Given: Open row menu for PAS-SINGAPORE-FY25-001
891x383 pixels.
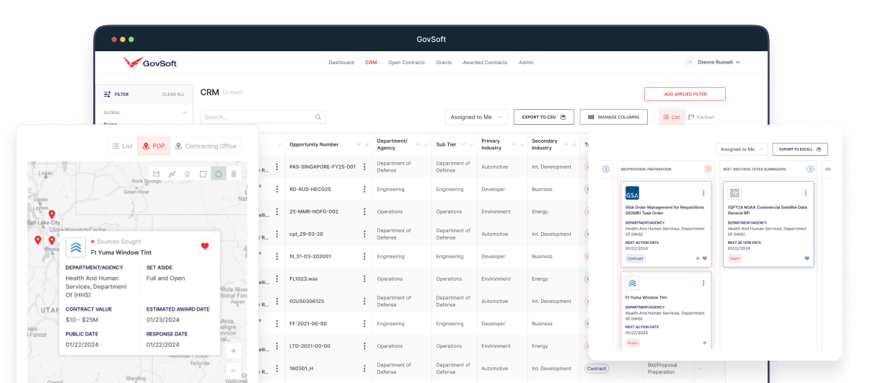Looking at the screenshot, I should click(x=365, y=167).
